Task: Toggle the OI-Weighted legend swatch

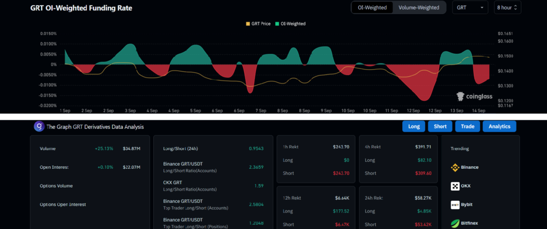Action: click(x=277, y=24)
